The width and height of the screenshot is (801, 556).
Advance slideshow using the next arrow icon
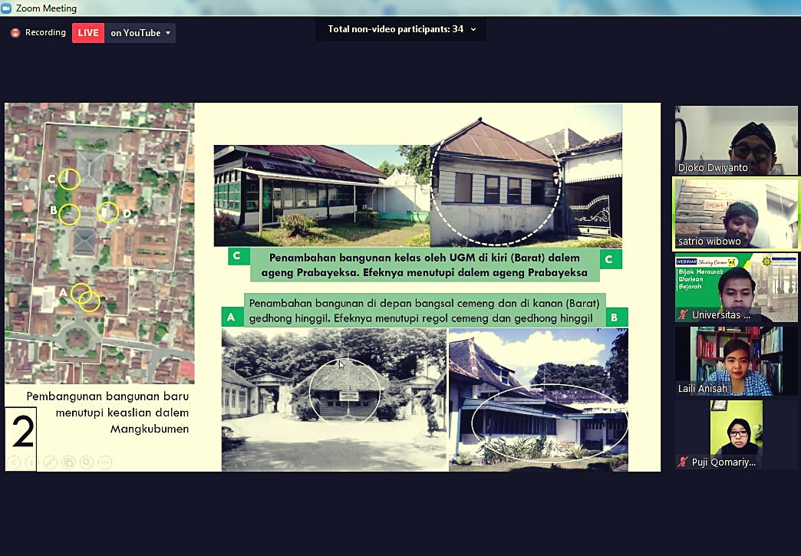pos(31,462)
